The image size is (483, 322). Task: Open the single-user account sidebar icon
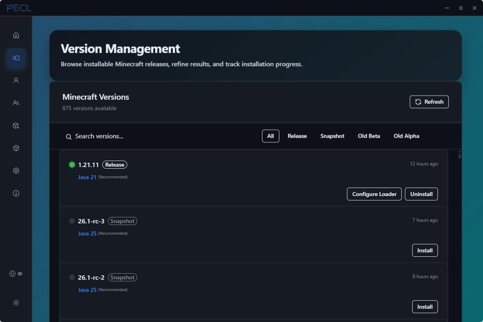(x=16, y=80)
